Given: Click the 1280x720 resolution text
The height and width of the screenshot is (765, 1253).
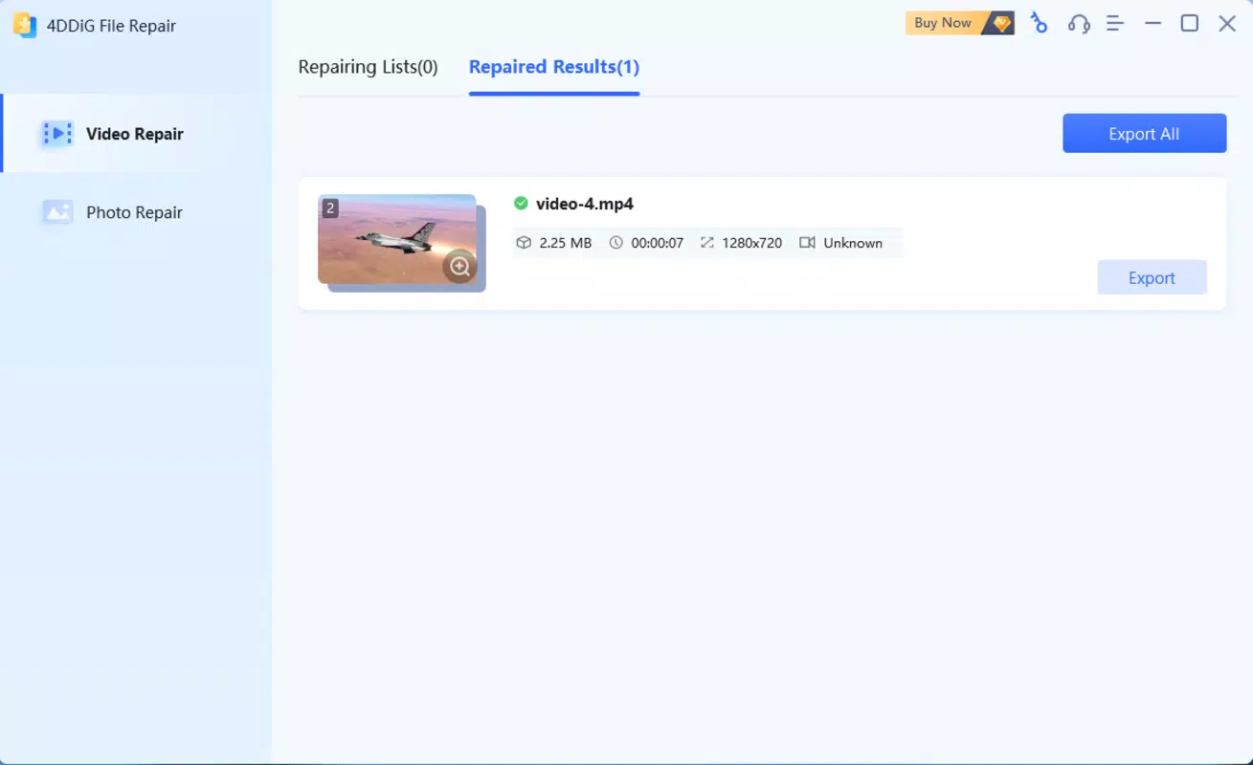Looking at the screenshot, I should point(752,243).
